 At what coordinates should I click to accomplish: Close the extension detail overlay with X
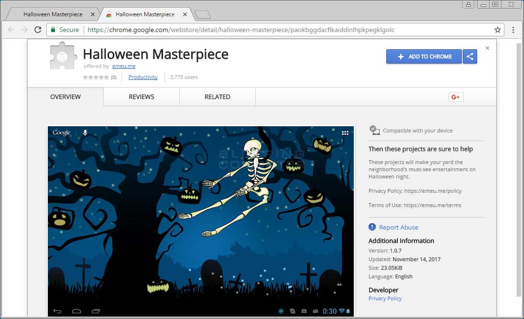point(487,48)
